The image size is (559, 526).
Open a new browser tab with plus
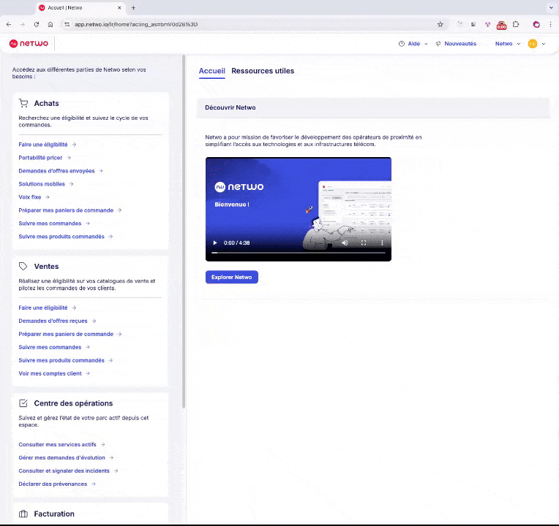(x=133, y=7)
